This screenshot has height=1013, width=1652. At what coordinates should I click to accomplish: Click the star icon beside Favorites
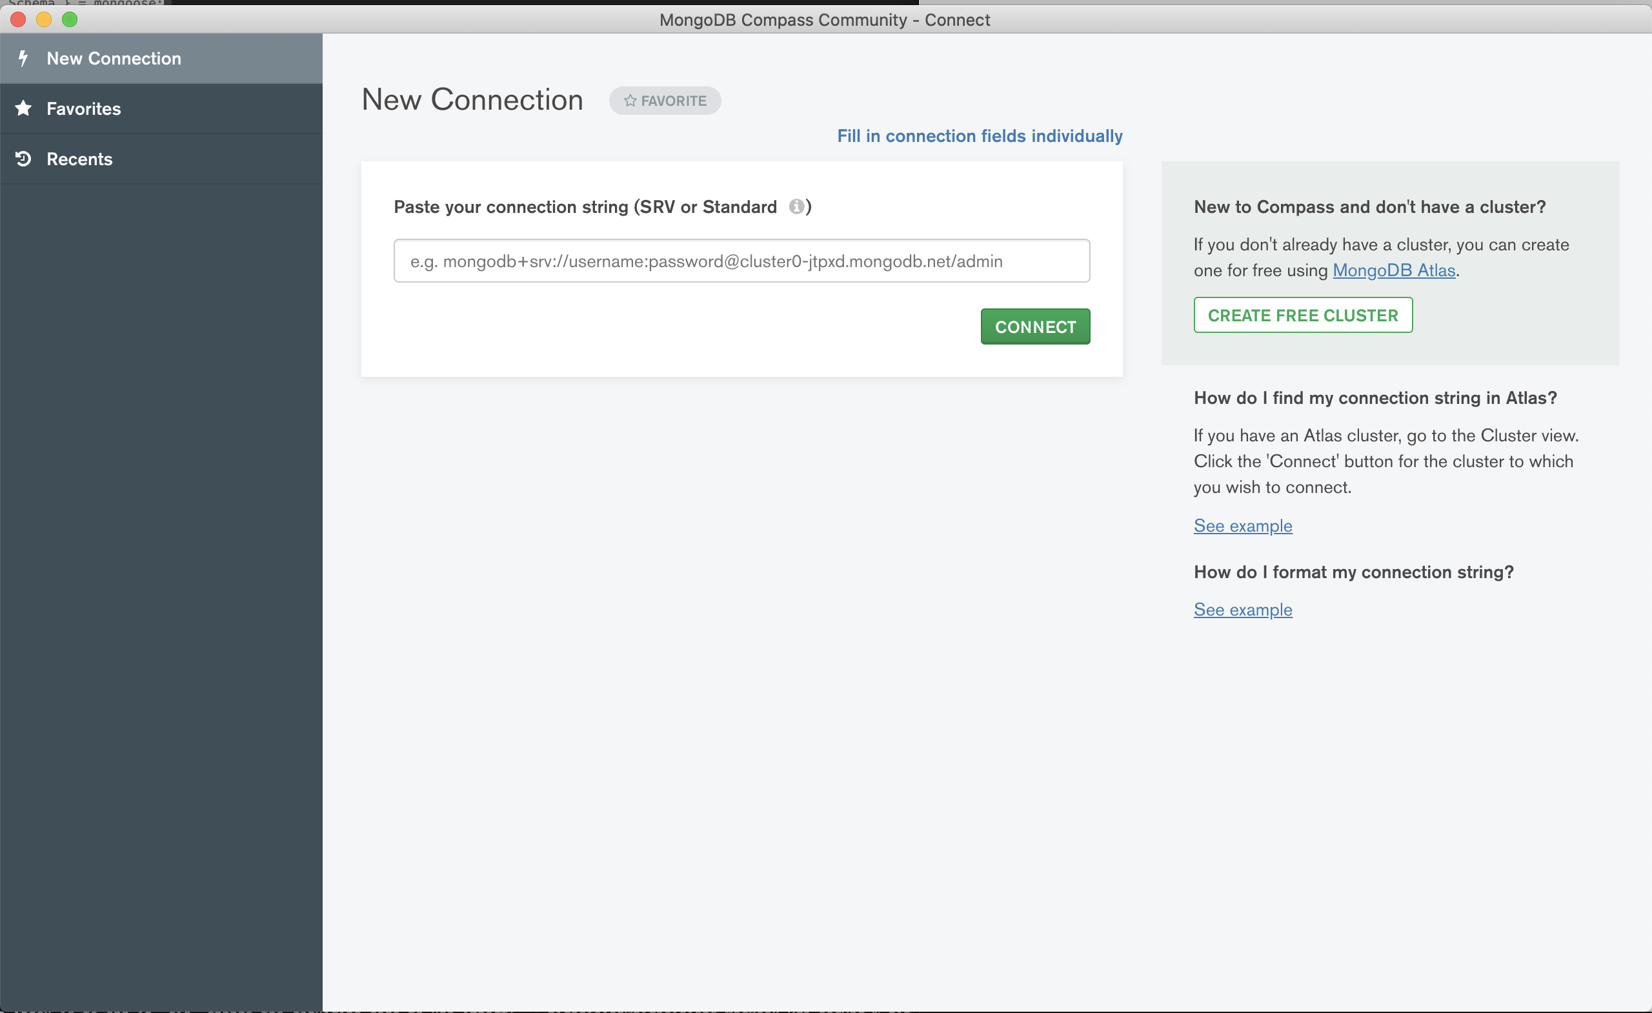[23, 108]
